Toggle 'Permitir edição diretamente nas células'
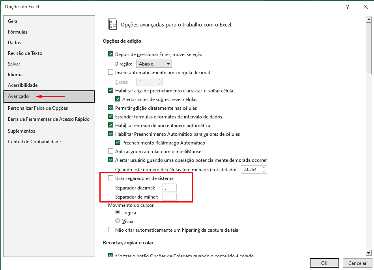Image resolution: width=374 pixels, height=270 pixels. tap(111, 108)
